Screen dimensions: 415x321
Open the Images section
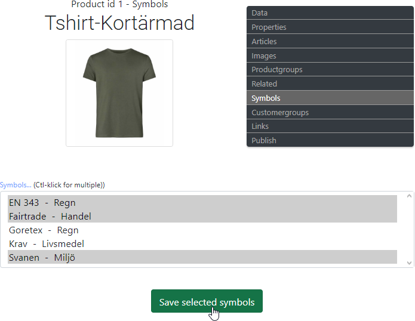[330, 56]
